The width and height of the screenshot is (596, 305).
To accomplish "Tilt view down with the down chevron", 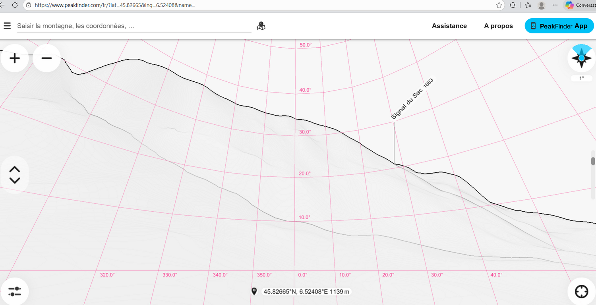I will coord(14,181).
